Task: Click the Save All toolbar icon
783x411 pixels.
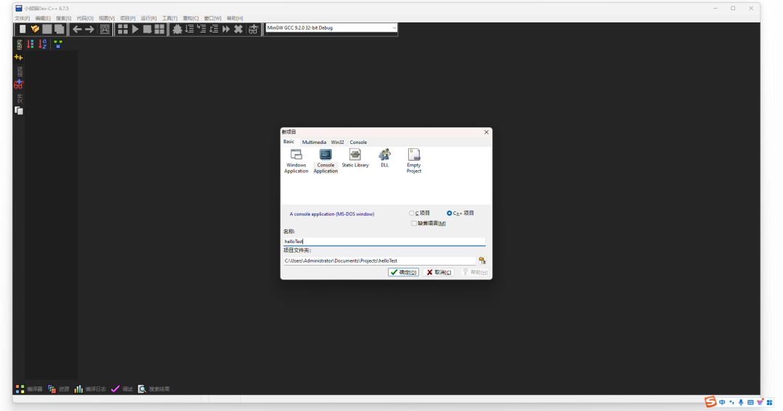Action: point(59,30)
